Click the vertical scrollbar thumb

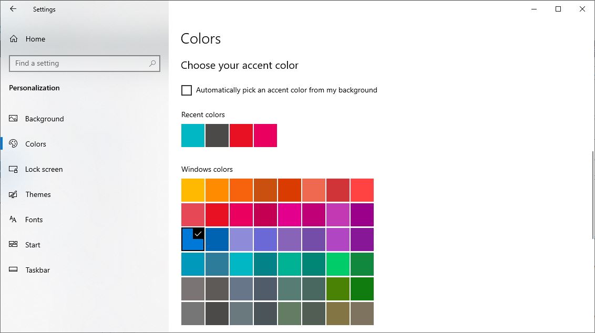(x=593, y=194)
